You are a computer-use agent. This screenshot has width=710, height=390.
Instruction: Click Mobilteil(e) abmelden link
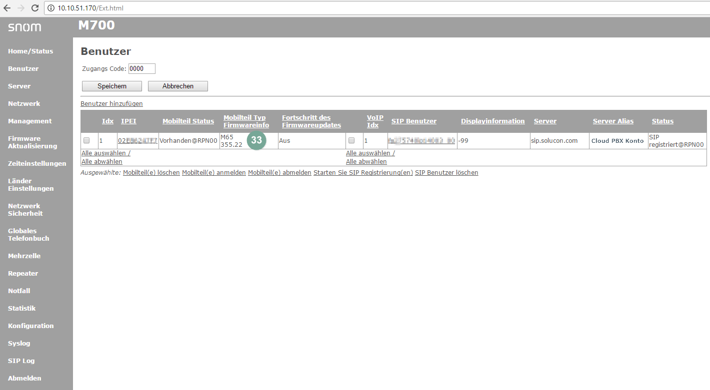(x=279, y=173)
